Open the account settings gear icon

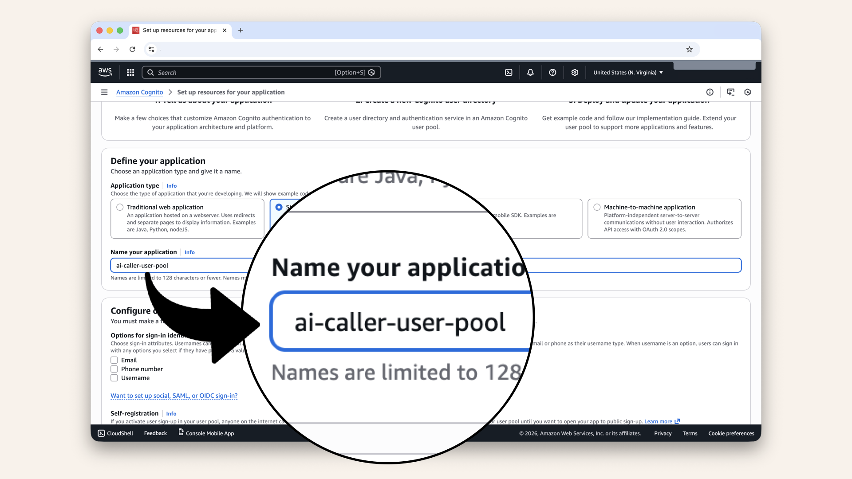[575, 72]
